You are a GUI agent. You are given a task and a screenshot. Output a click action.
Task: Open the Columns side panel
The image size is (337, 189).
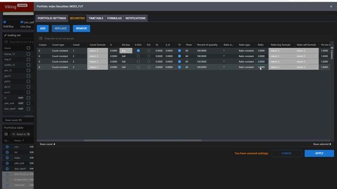(x=332, y=53)
